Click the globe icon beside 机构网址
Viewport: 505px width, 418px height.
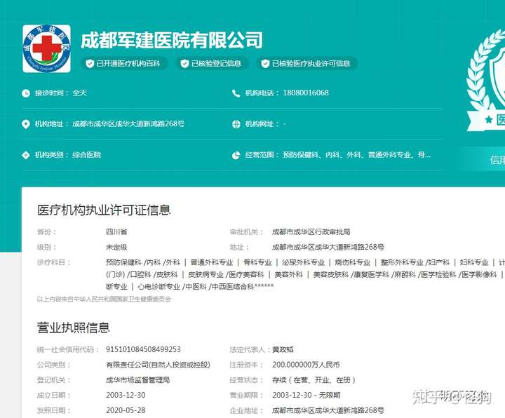[236, 124]
